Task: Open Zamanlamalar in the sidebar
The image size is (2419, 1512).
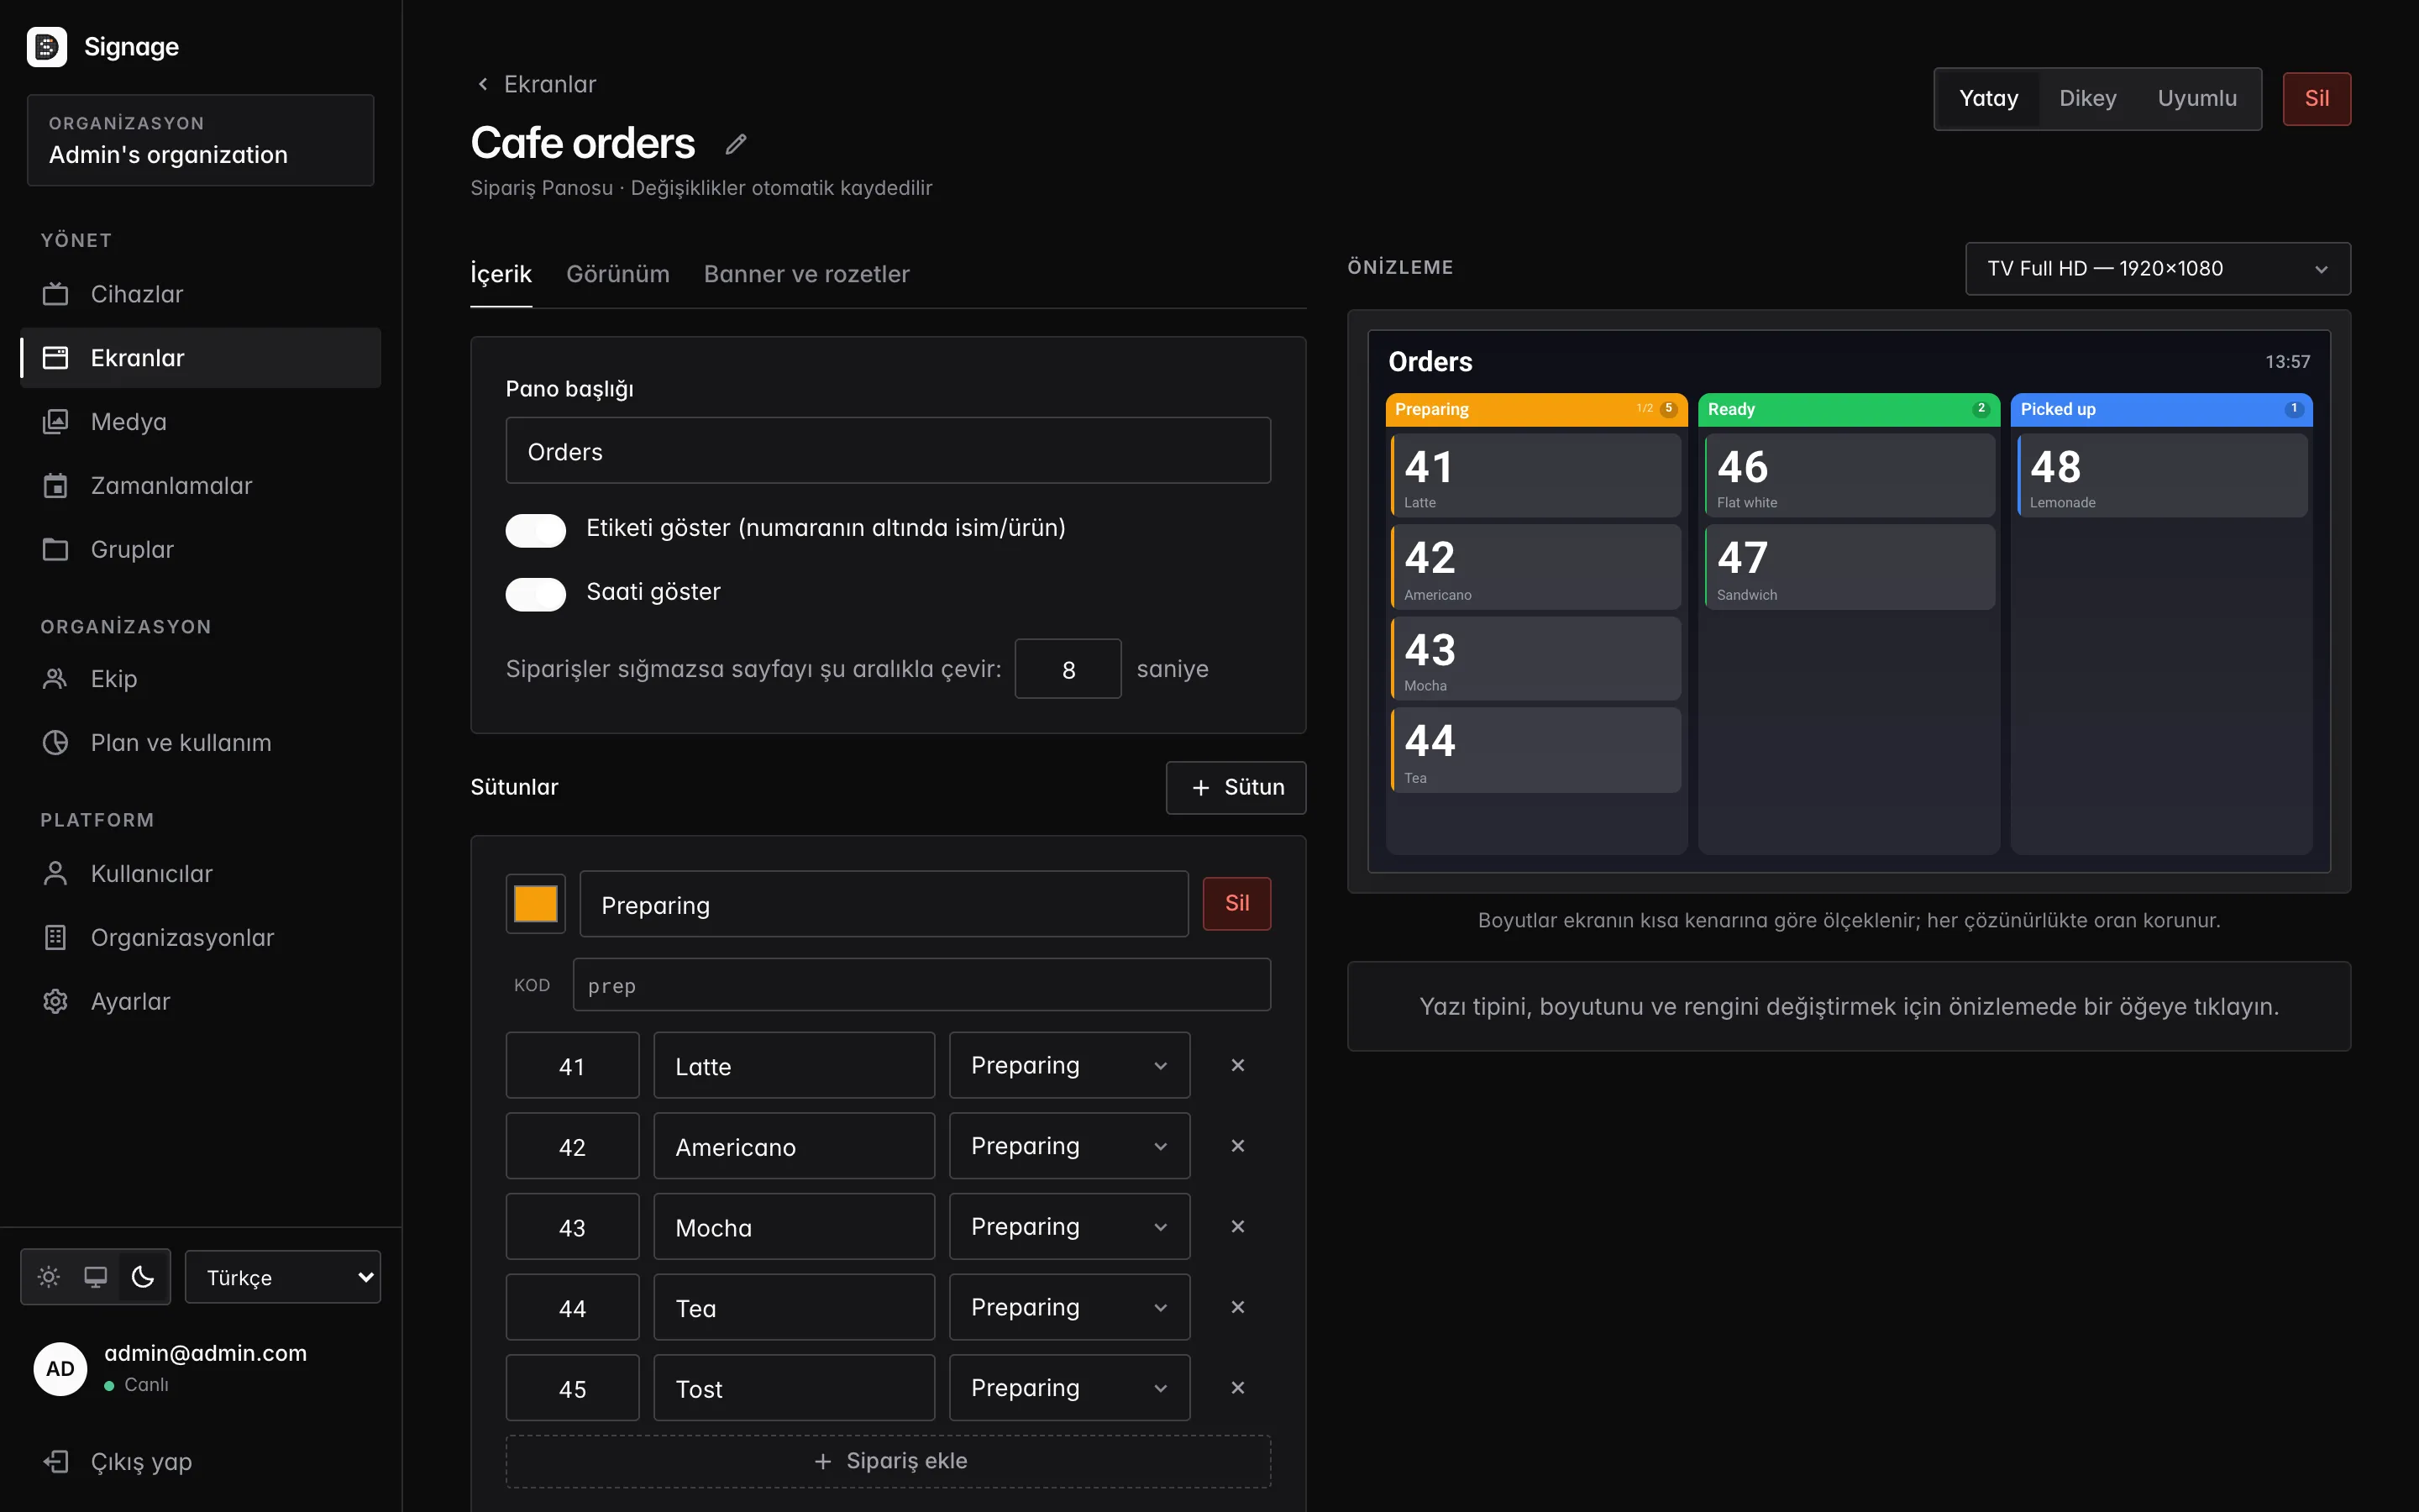Action: [200, 485]
